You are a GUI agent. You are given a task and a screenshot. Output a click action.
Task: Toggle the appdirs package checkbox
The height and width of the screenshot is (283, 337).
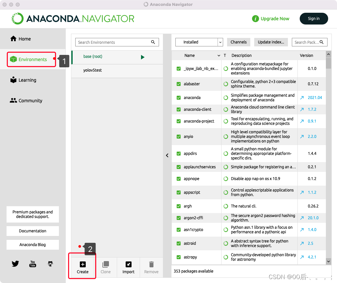(x=179, y=154)
